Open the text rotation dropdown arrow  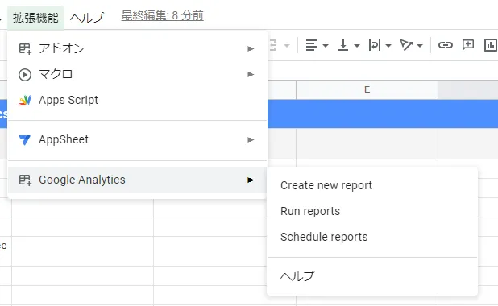pos(420,46)
